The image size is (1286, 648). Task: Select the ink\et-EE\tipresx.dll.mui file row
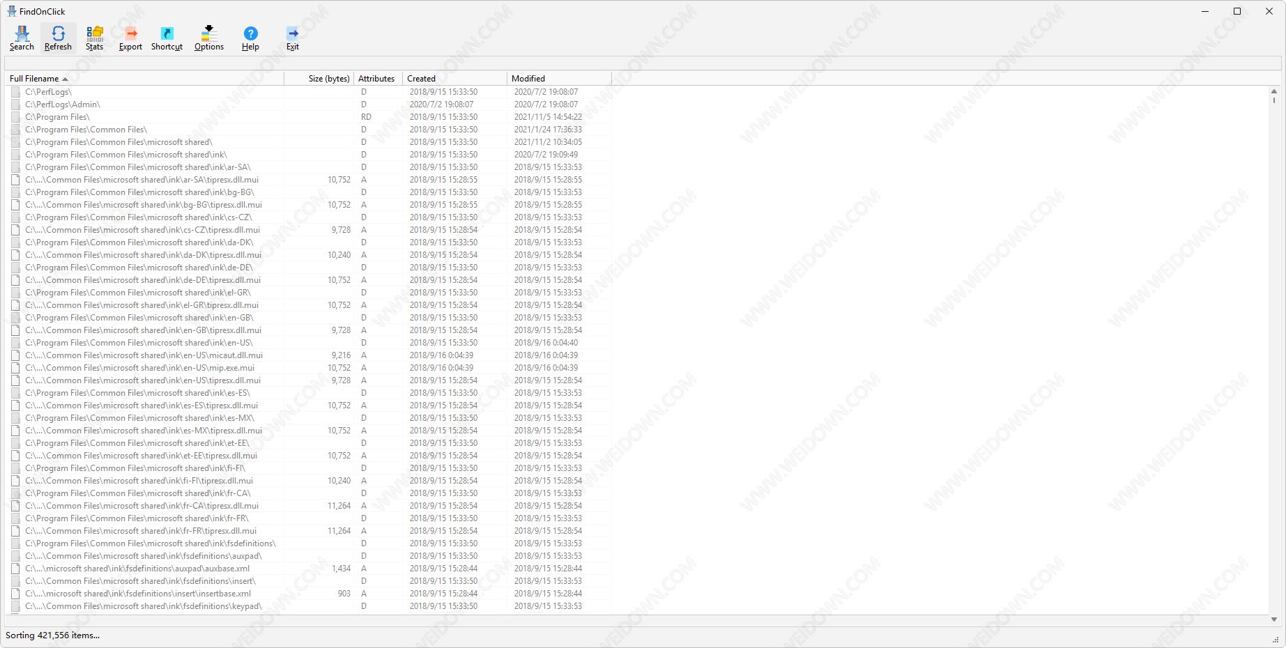tap(309, 456)
